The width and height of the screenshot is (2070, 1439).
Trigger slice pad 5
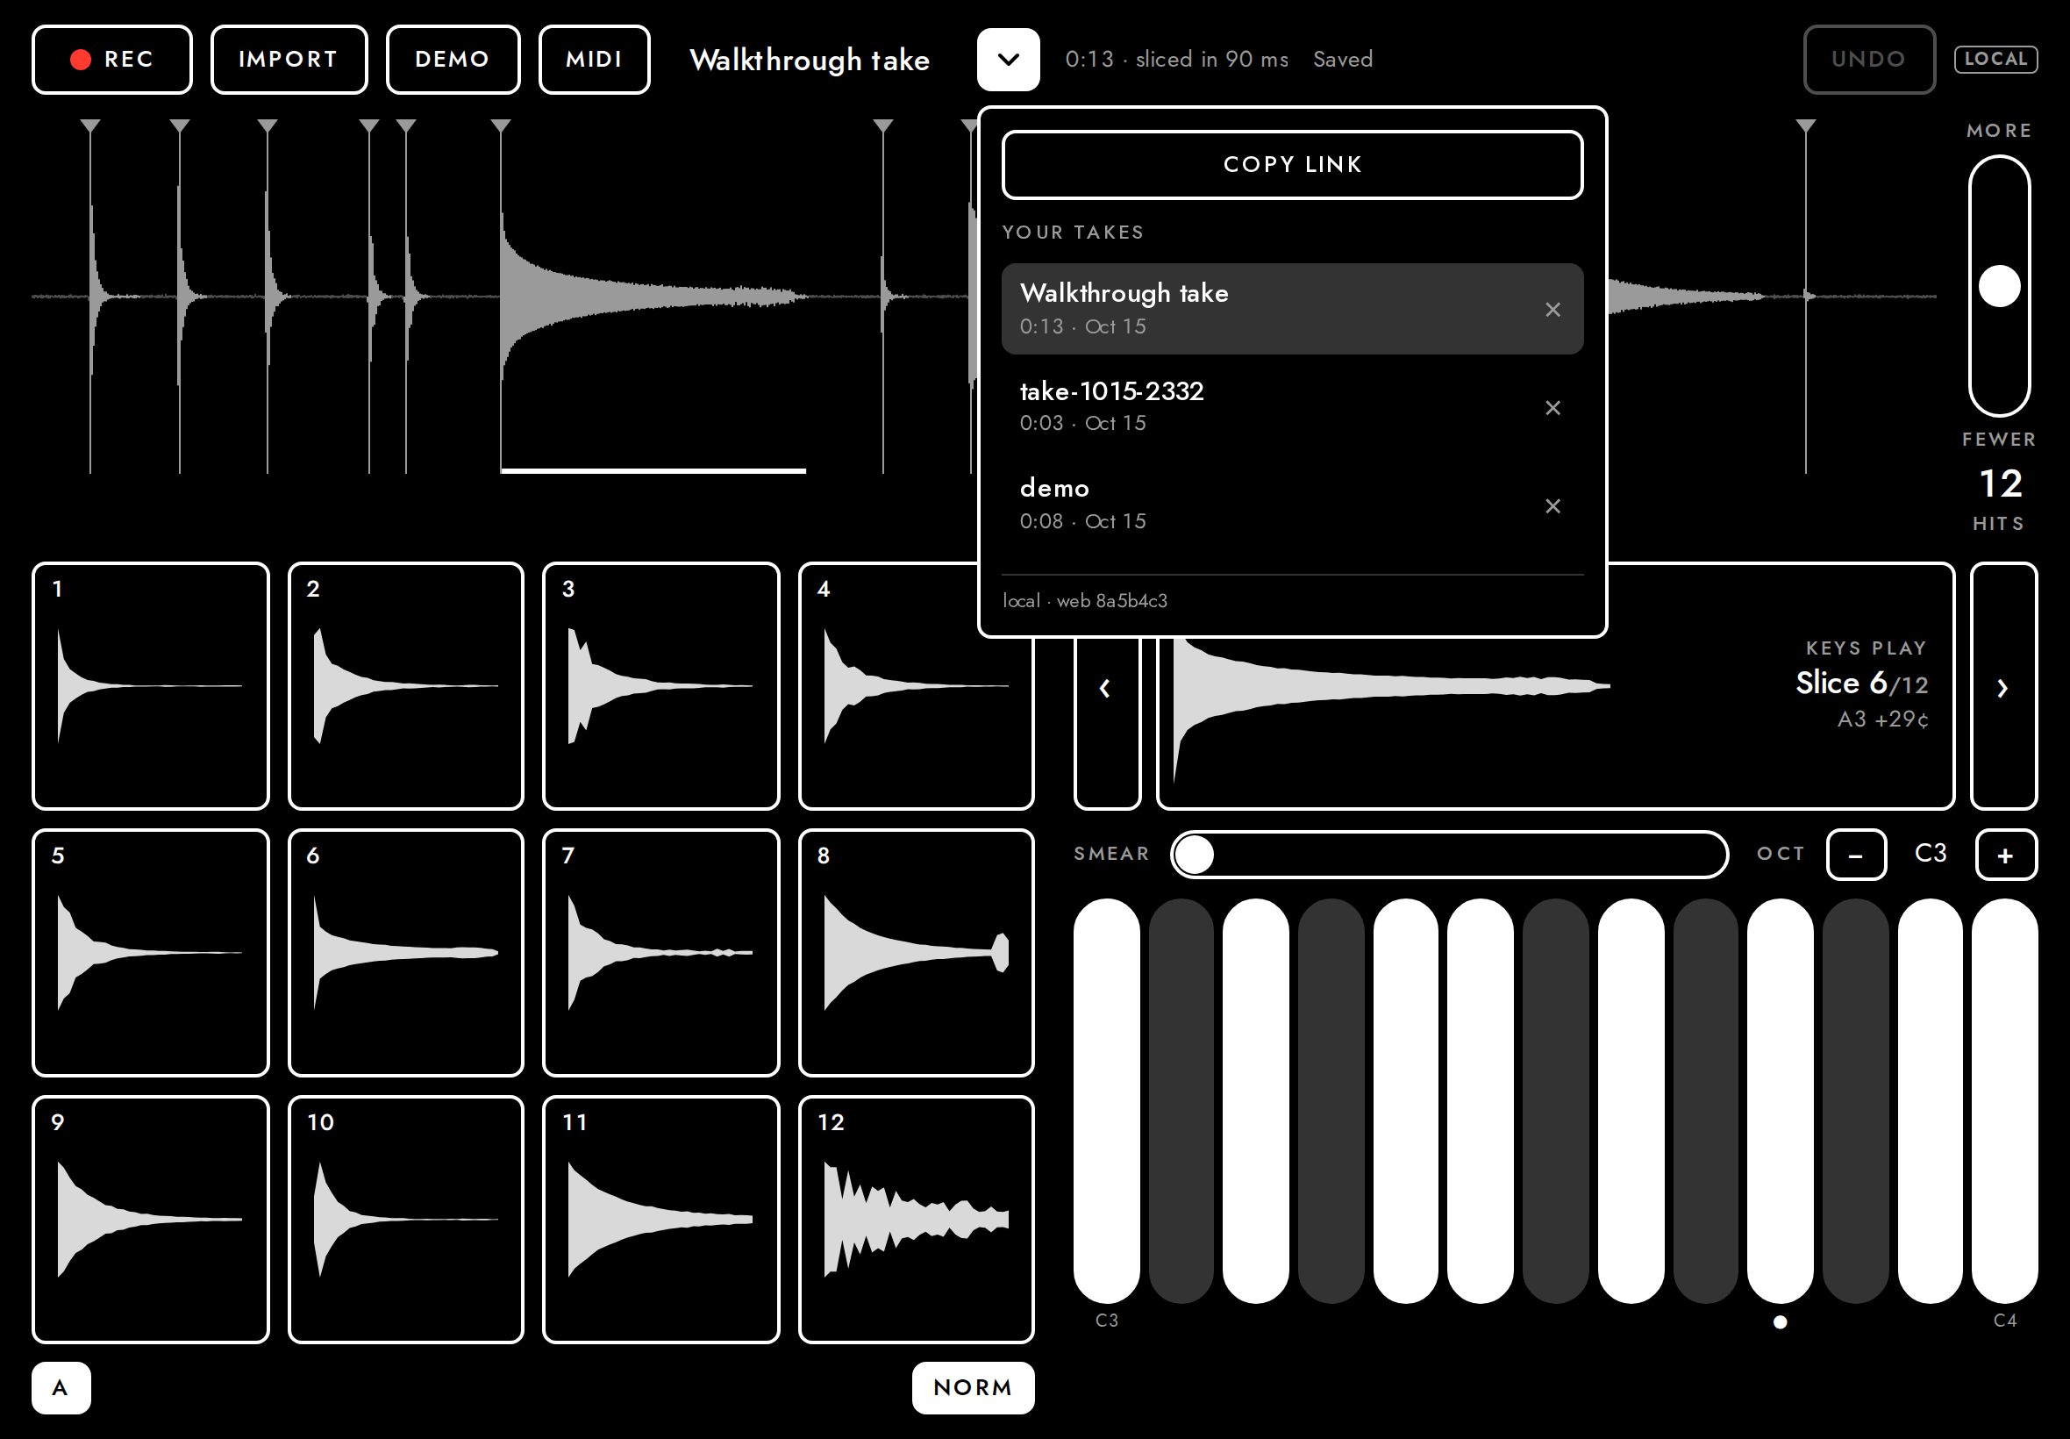(151, 953)
